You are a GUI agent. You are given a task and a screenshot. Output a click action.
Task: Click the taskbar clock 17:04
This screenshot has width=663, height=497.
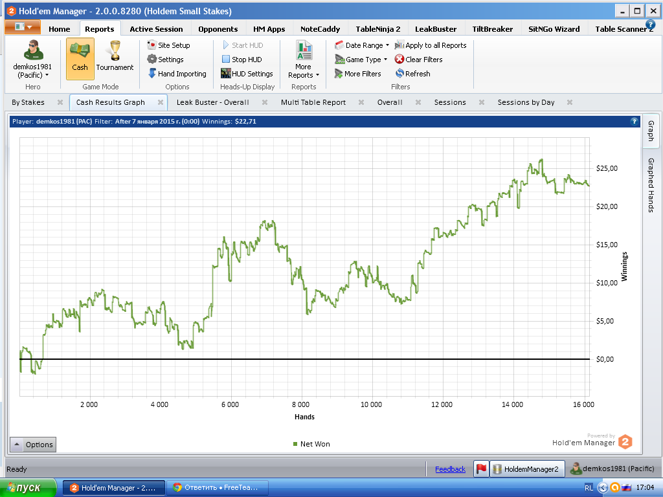[x=646, y=488]
